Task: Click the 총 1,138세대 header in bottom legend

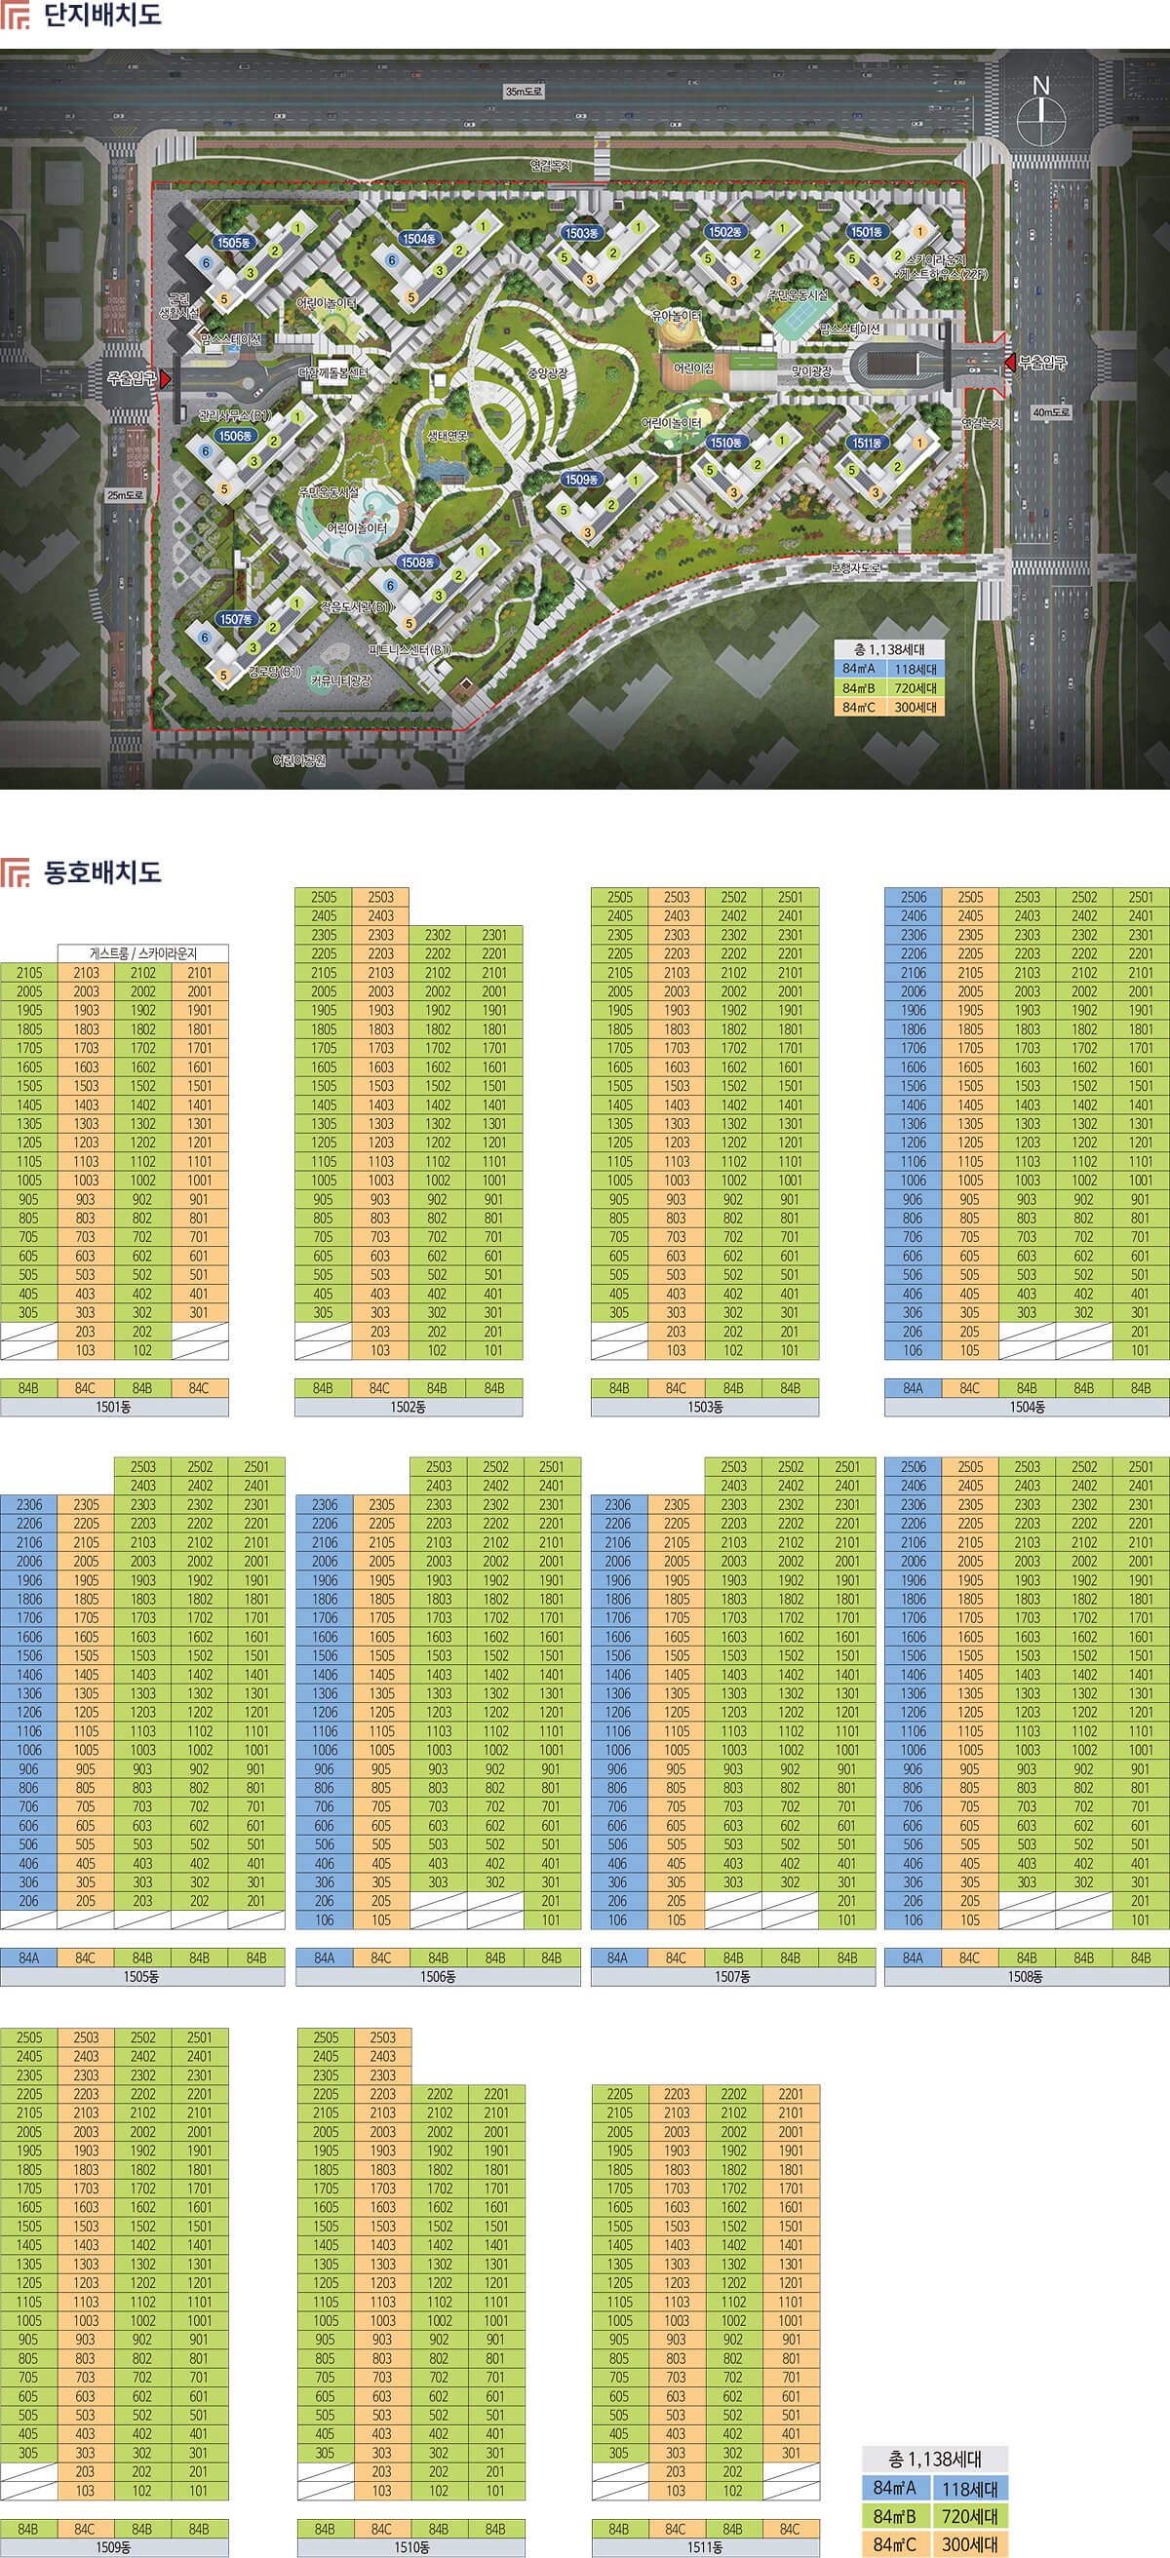Action: click(935, 2459)
